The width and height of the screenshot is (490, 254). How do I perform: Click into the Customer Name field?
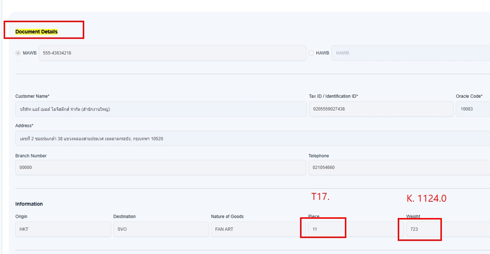point(161,109)
